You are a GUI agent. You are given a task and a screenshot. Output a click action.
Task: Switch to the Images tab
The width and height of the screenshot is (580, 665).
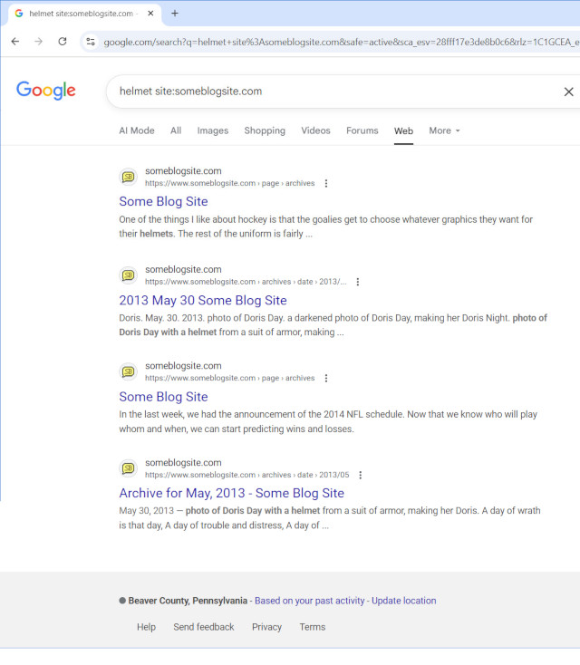[x=213, y=130]
